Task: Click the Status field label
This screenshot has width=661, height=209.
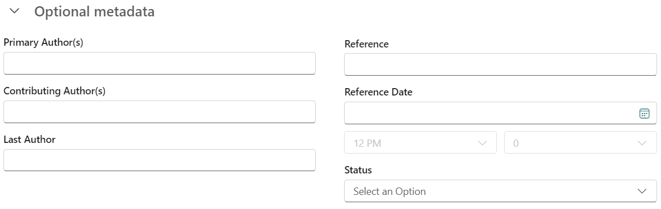Action: pos(358,171)
